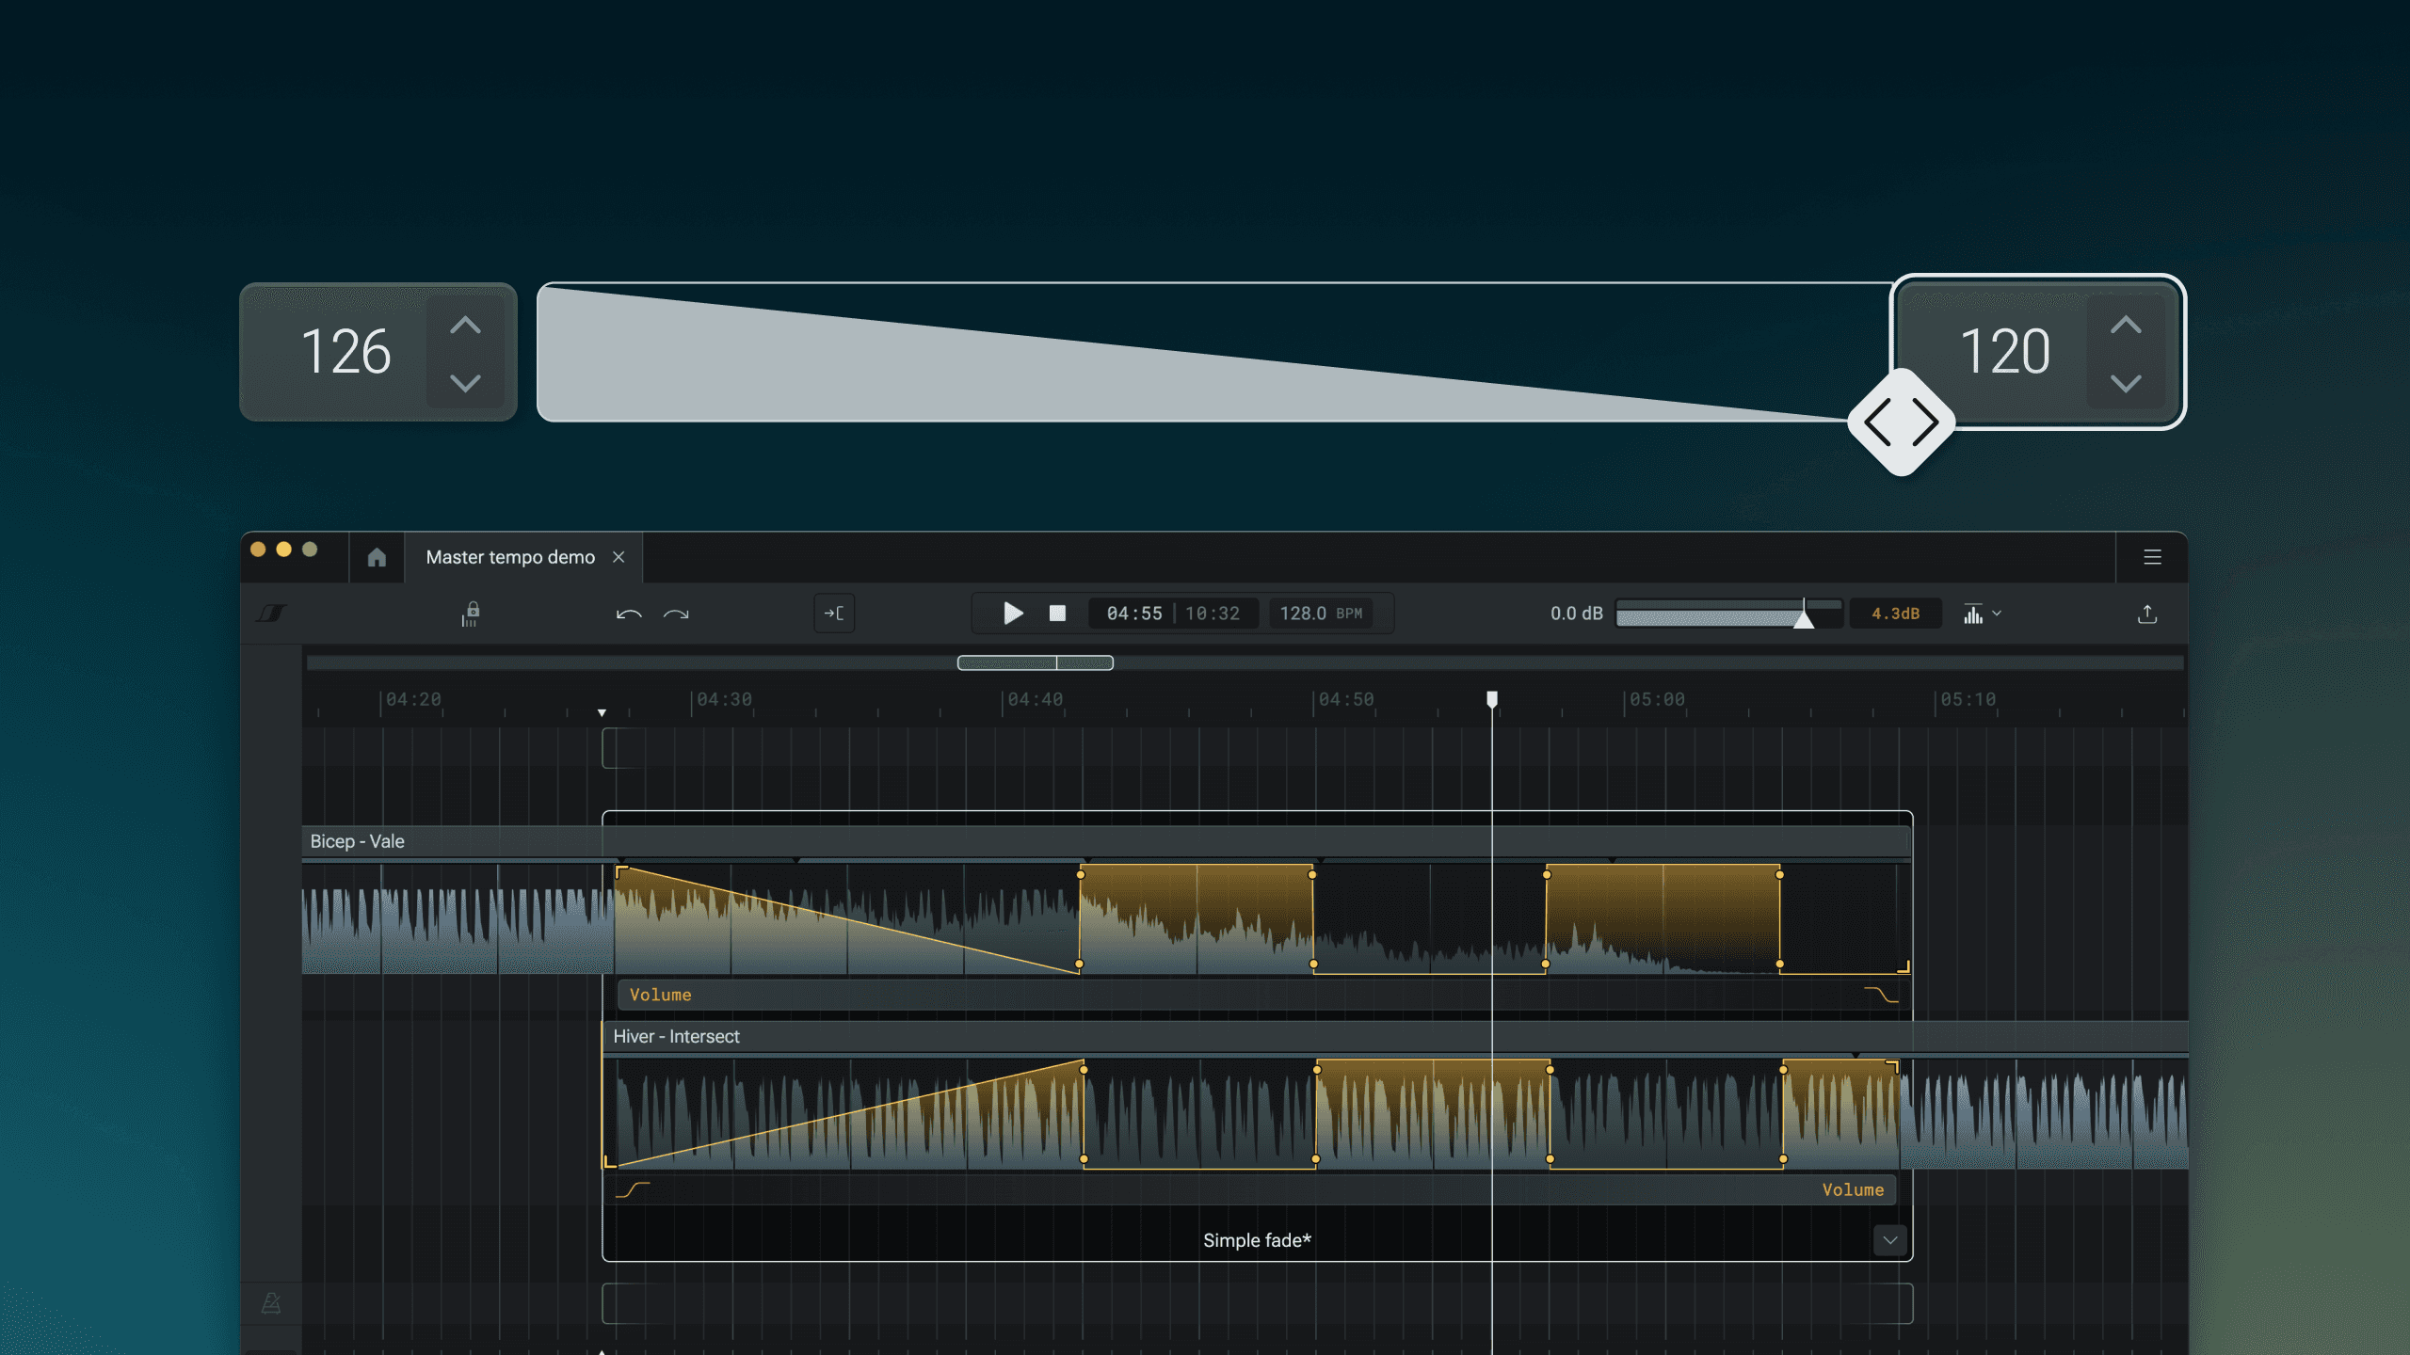Open the hamburger menu icon
The width and height of the screenshot is (2410, 1355).
[2152, 557]
